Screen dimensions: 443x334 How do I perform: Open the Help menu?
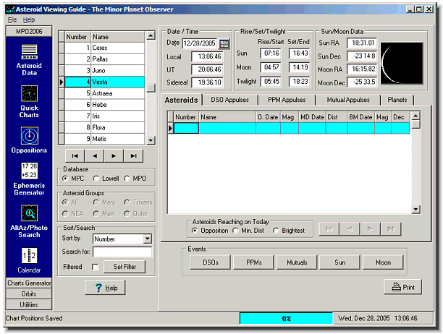pyautogui.click(x=29, y=20)
